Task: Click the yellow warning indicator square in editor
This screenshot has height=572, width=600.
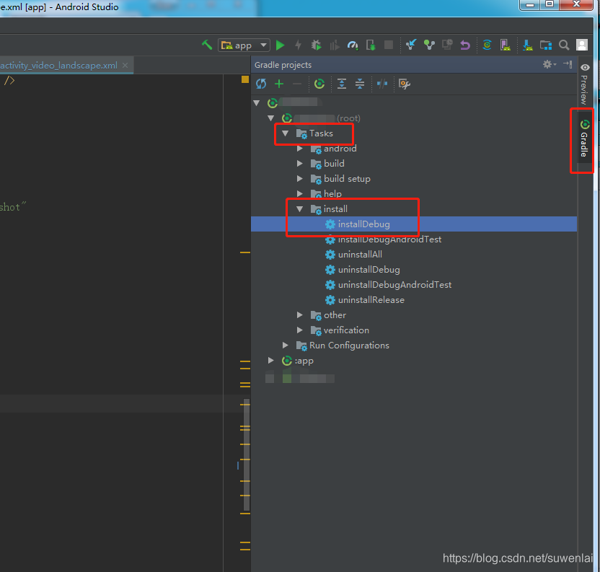Action: click(245, 79)
